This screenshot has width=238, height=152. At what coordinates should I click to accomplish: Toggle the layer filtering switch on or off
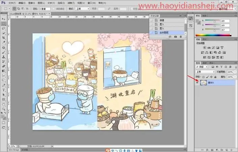[236, 67]
